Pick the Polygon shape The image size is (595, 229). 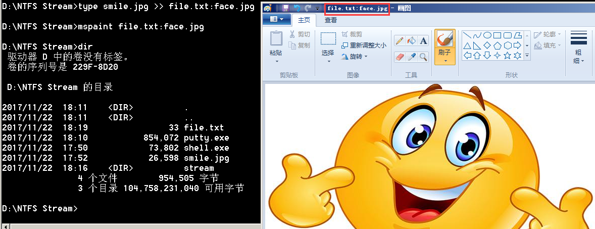(517, 35)
